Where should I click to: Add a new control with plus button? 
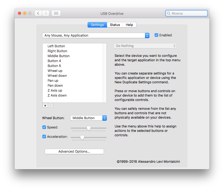click(45, 106)
